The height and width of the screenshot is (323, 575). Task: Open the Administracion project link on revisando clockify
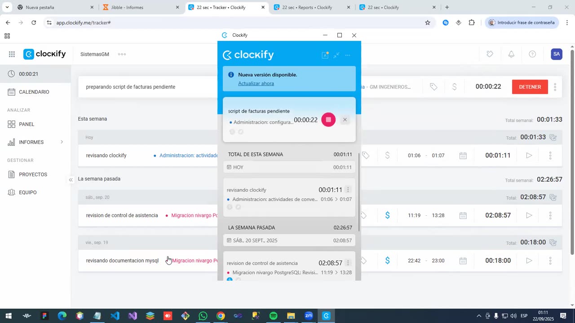pos(189,156)
